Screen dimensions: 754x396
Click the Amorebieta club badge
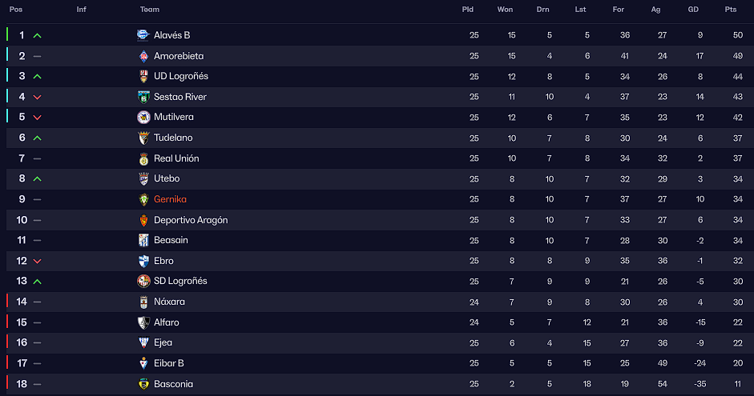(x=143, y=56)
